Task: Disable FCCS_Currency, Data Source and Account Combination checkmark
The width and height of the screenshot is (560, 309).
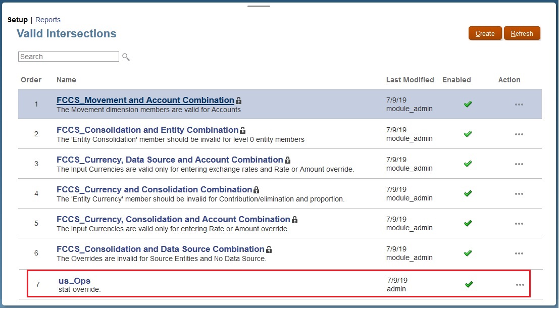Action: pos(468,164)
